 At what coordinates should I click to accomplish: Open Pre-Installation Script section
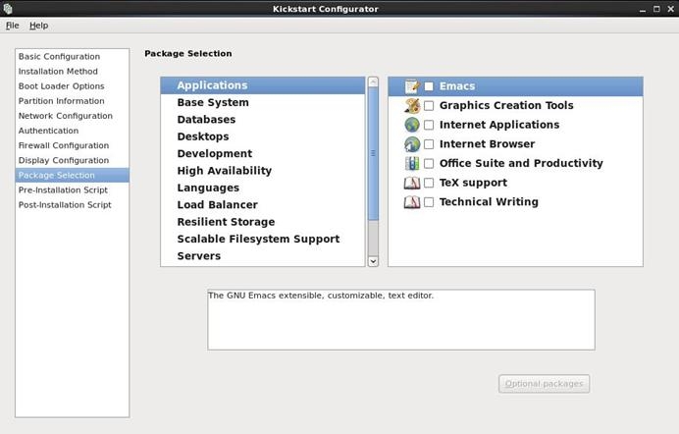(72, 190)
